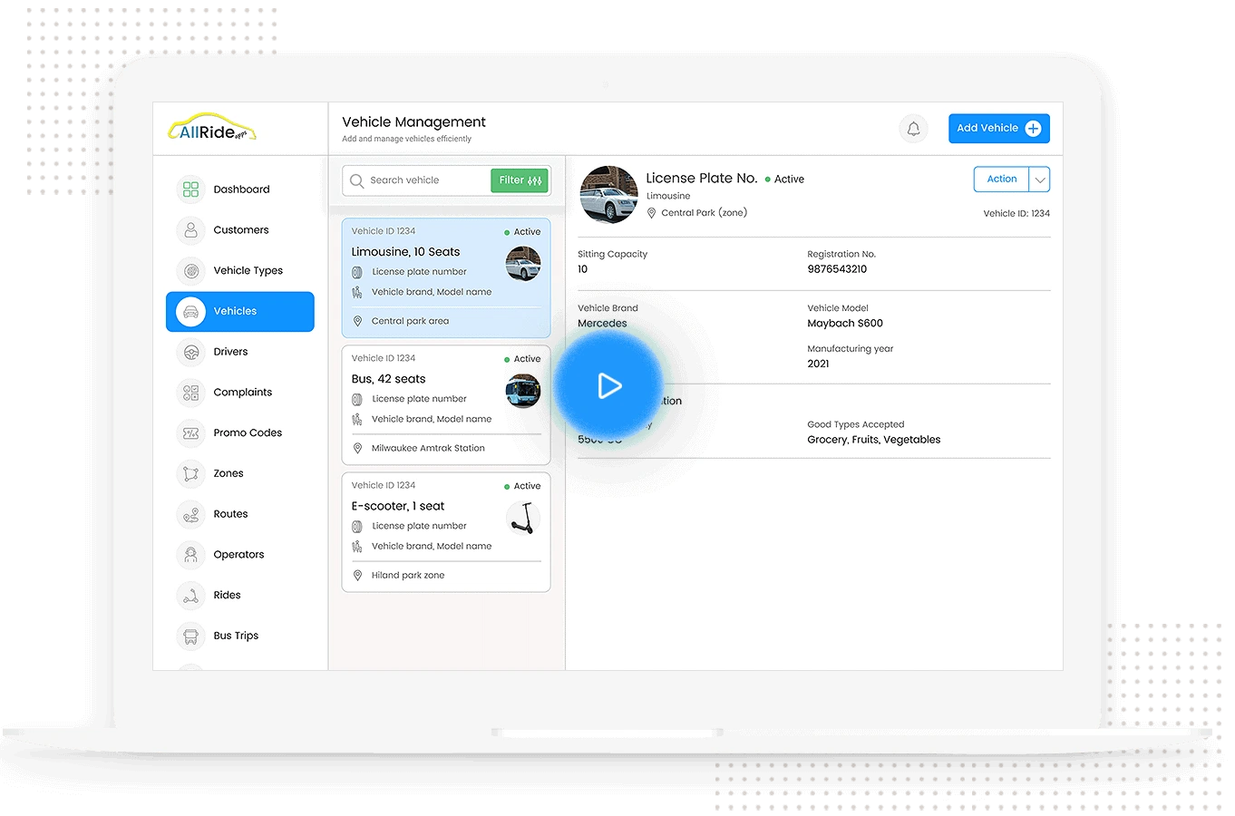
Task: Open the Drivers menu item
Action: tap(240, 352)
